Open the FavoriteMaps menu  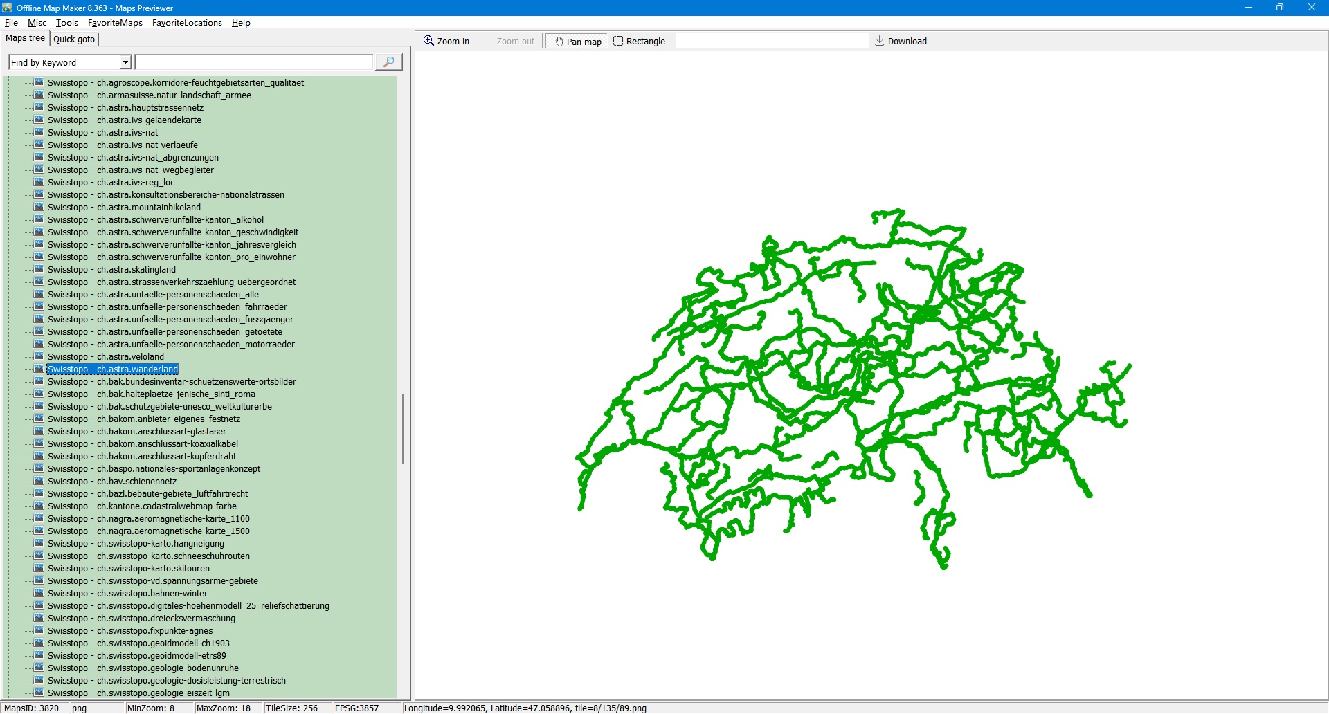115,23
